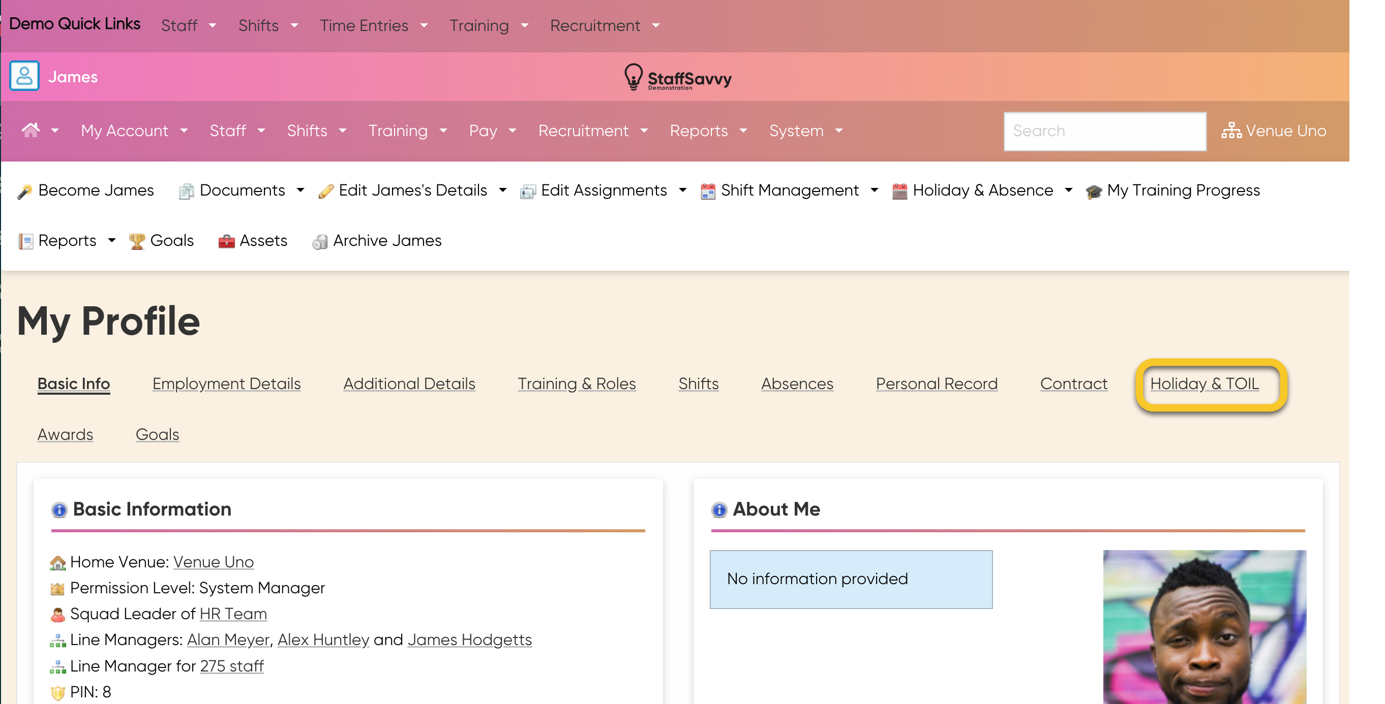Open the Additional Details tab

coord(409,383)
